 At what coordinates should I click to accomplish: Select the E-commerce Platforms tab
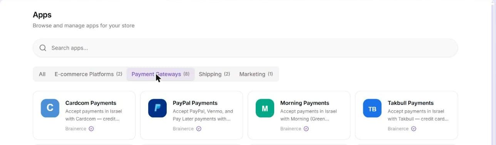pos(88,74)
